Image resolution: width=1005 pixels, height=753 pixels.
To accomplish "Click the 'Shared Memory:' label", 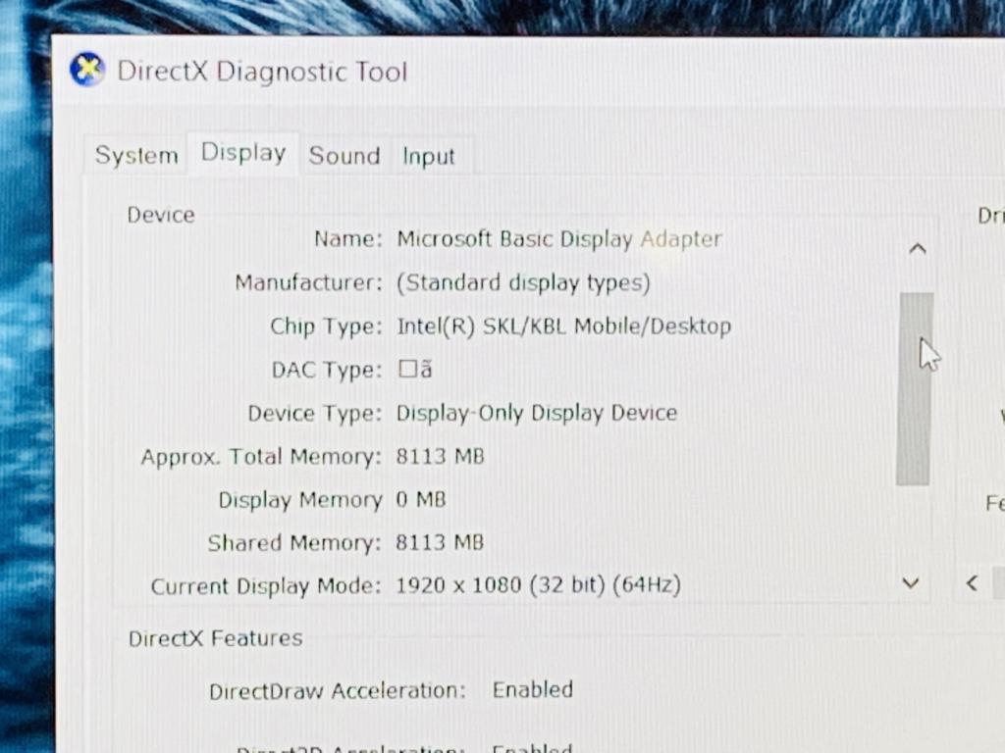I will point(294,543).
